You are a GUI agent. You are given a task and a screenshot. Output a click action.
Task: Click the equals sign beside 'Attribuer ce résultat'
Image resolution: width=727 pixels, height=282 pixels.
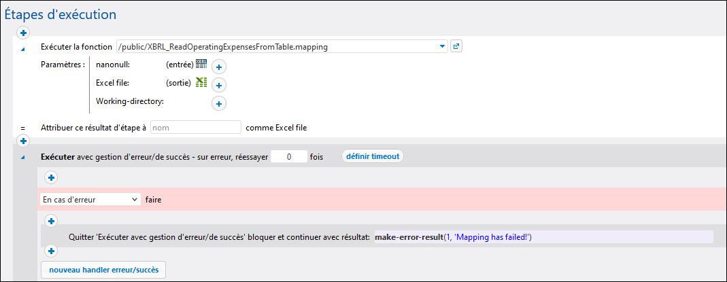23,127
